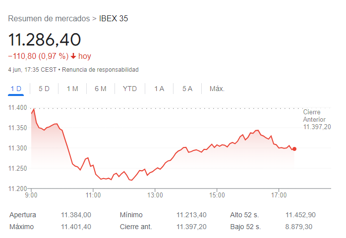
Task: Click the red end-of-line chart marker
Action: pos(294,149)
